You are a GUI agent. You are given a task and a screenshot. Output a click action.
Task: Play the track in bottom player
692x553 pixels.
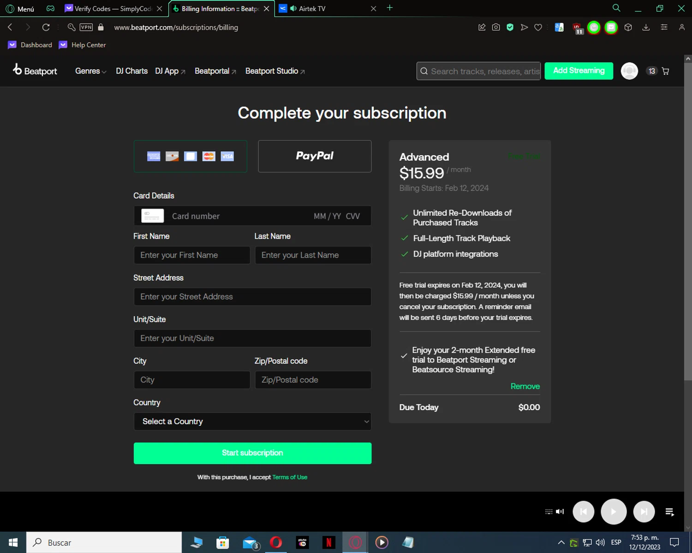click(x=614, y=512)
